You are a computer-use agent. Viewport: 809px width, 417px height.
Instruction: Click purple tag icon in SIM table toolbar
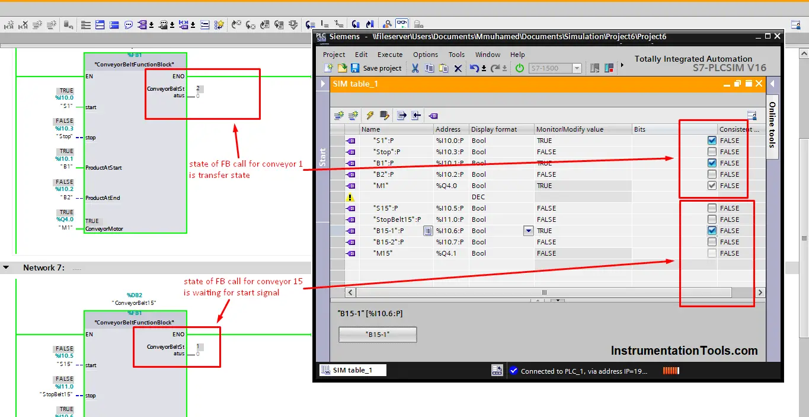(x=433, y=116)
